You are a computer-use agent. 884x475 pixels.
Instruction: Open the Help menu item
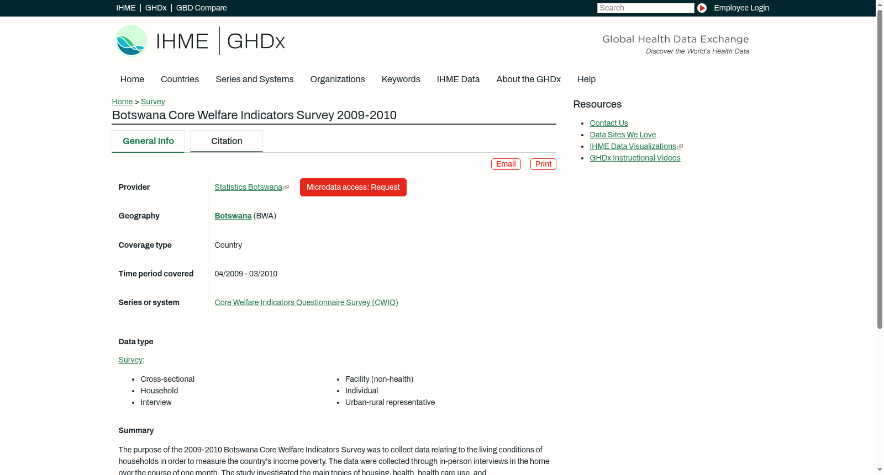tap(586, 79)
